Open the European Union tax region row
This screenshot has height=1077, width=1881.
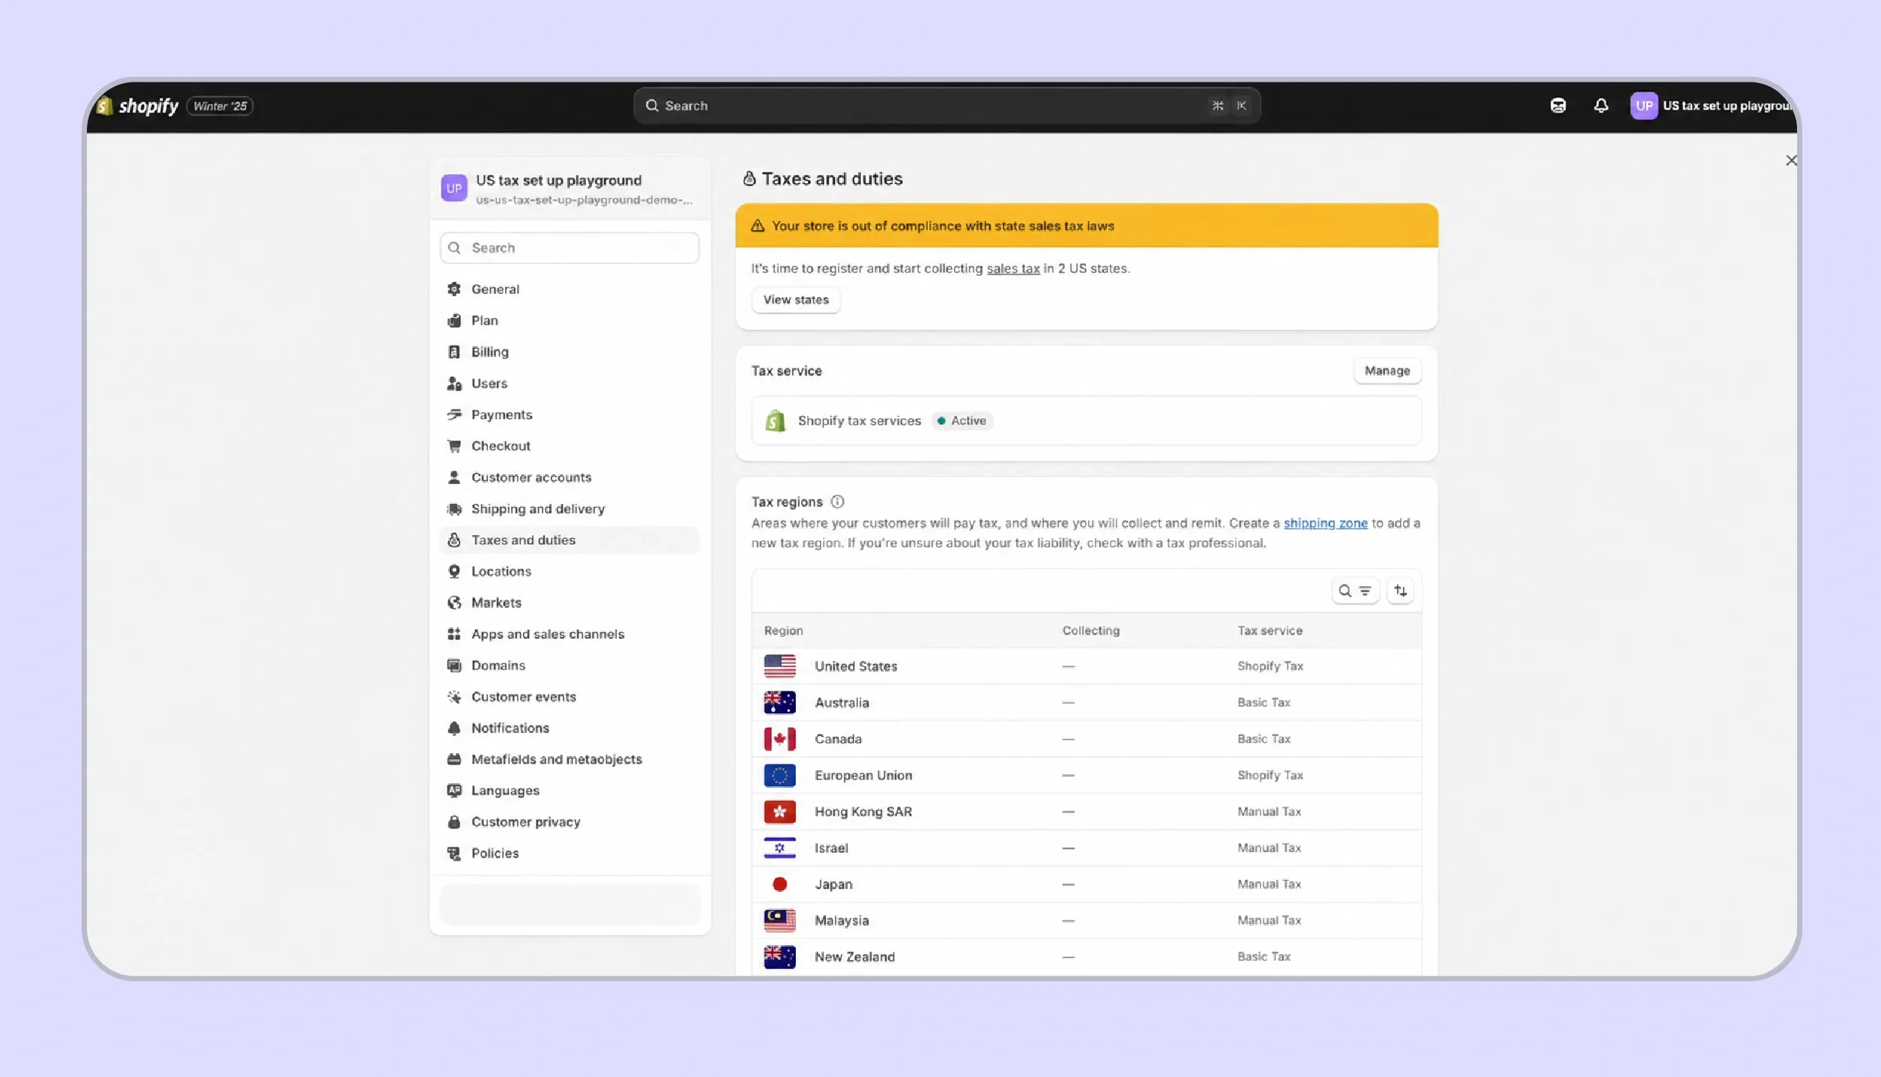[1086, 776]
